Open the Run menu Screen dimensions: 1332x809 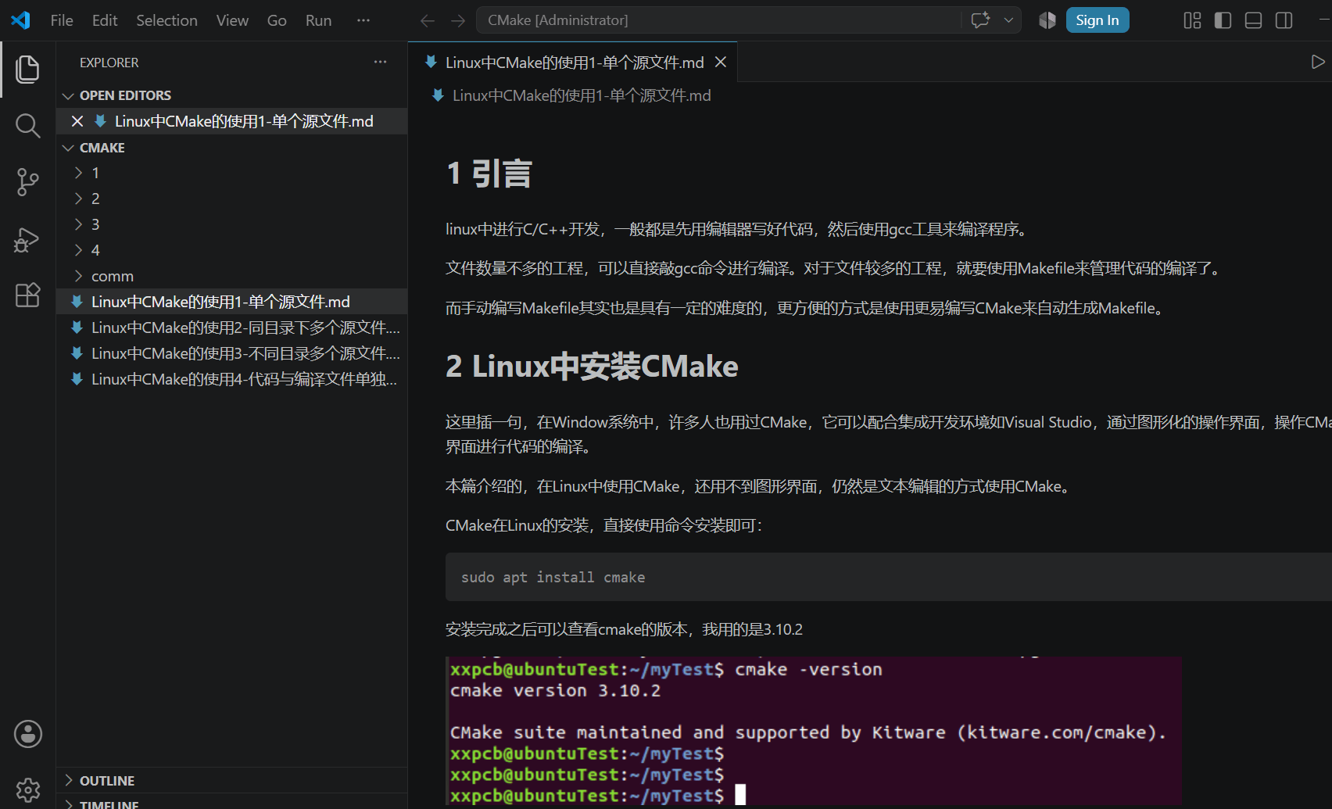coord(318,20)
